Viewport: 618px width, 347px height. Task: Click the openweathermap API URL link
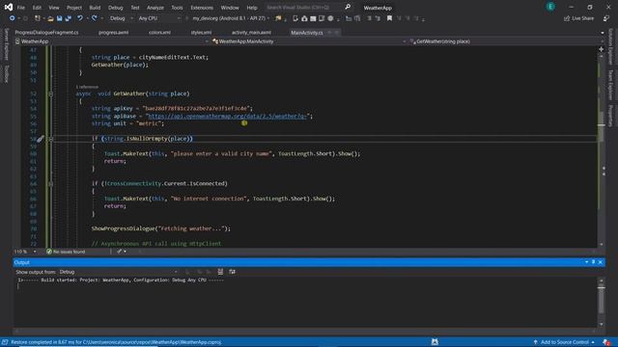pos(227,116)
